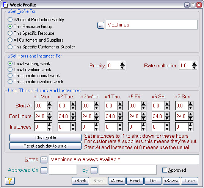
Task: Open the Approved On date picker button
Action: pyautogui.click(x=44, y=170)
